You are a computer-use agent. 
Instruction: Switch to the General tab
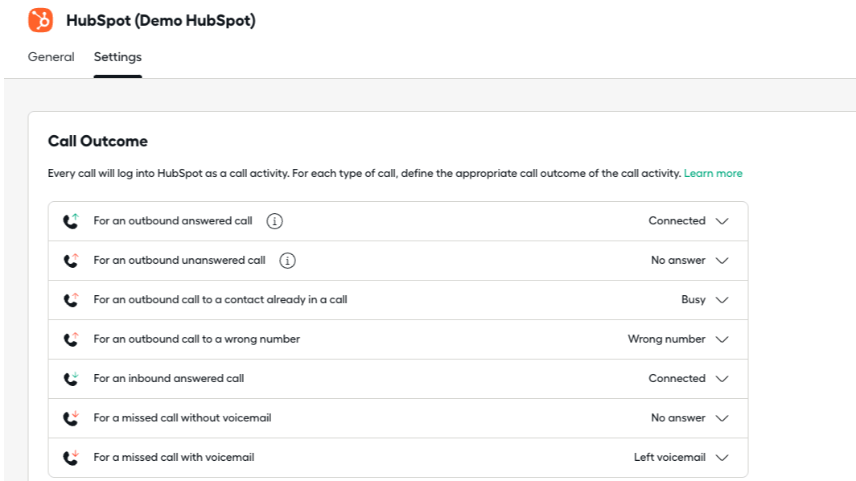51,56
